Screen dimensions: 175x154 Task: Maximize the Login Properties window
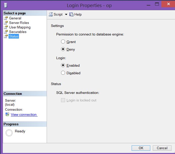click(157, 4)
